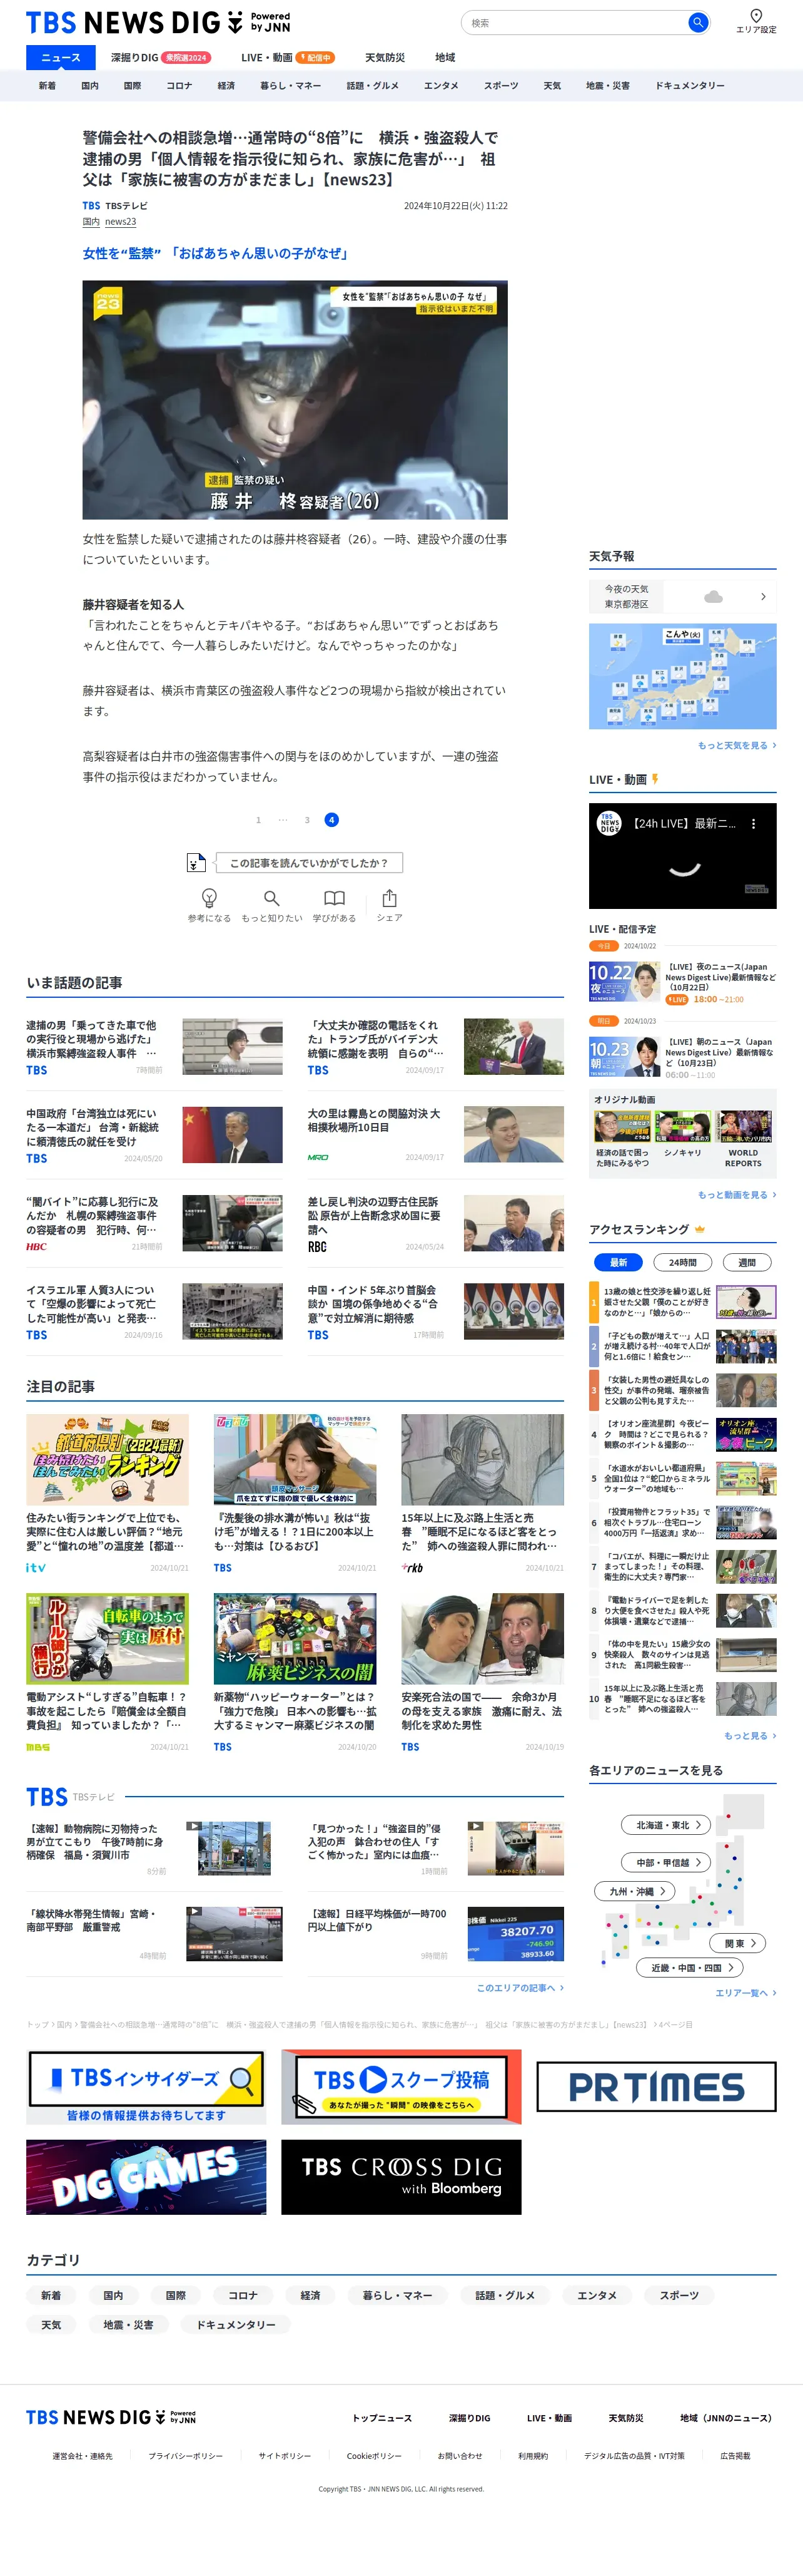
Task: Follow もっと見る under the access ranking
Action: [750, 1735]
